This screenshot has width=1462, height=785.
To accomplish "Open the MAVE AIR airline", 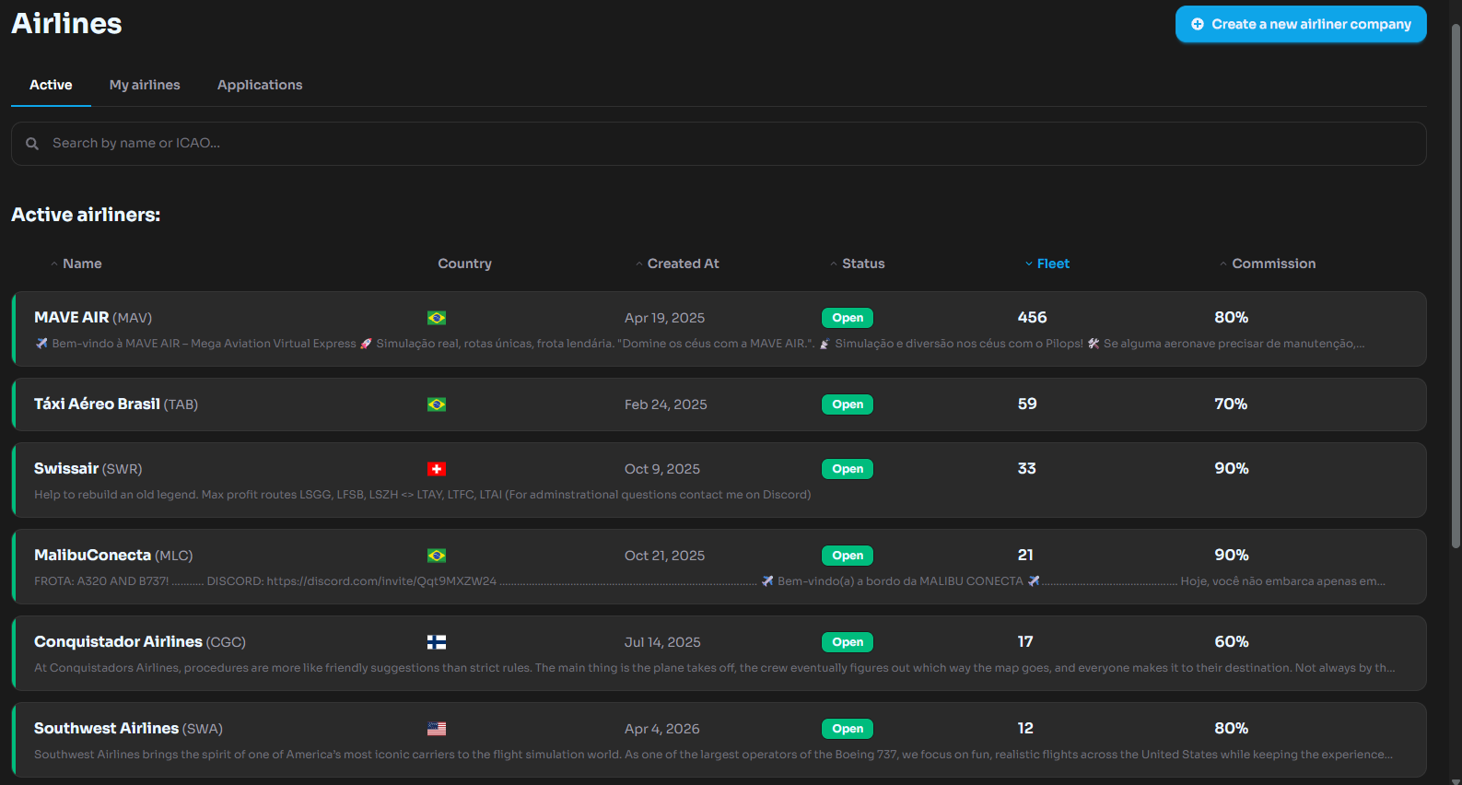I will (x=719, y=329).
